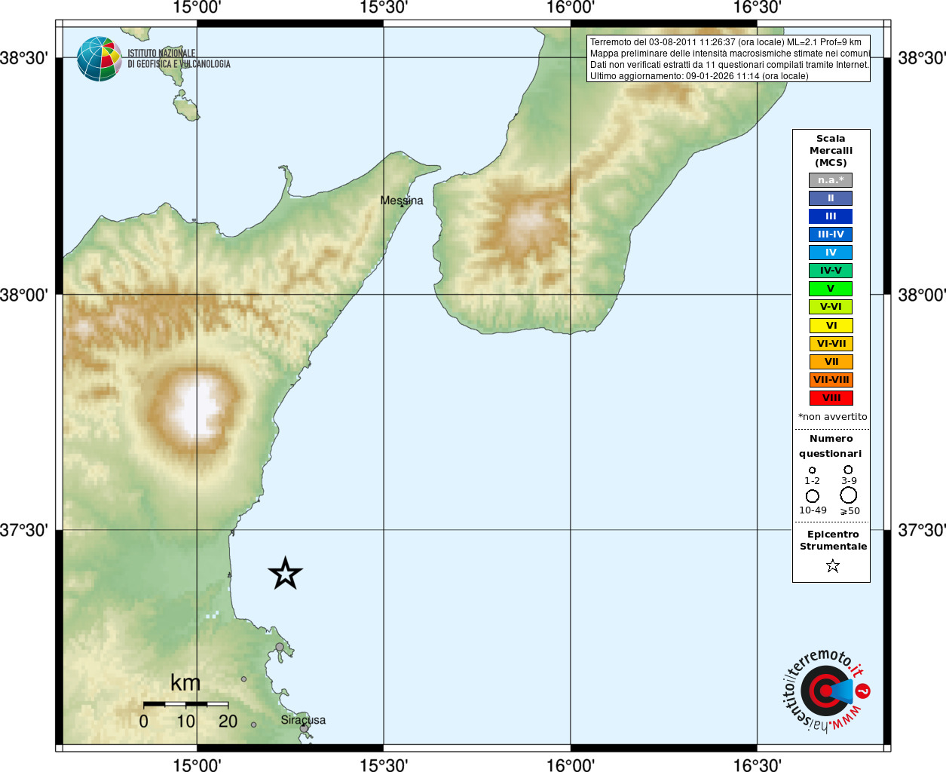Click the white summit of Mount Etna
This screenshot has height=772, width=946.
pyautogui.click(x=197, y=407)
